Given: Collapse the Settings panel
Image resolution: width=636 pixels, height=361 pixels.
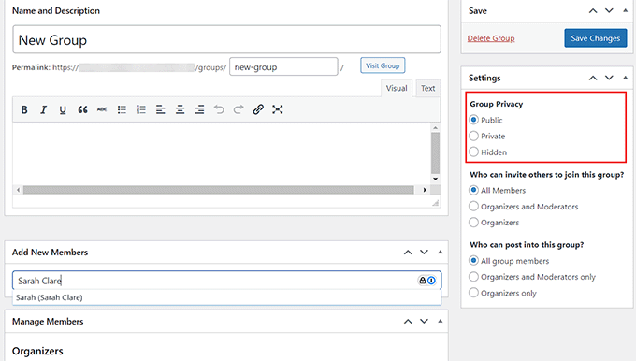Looking at the screenshot, I should tap(625, 78).
